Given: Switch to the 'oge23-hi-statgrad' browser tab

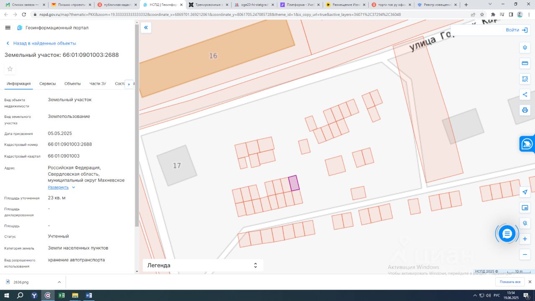Looking at the screenshot, I should point(254,5).
